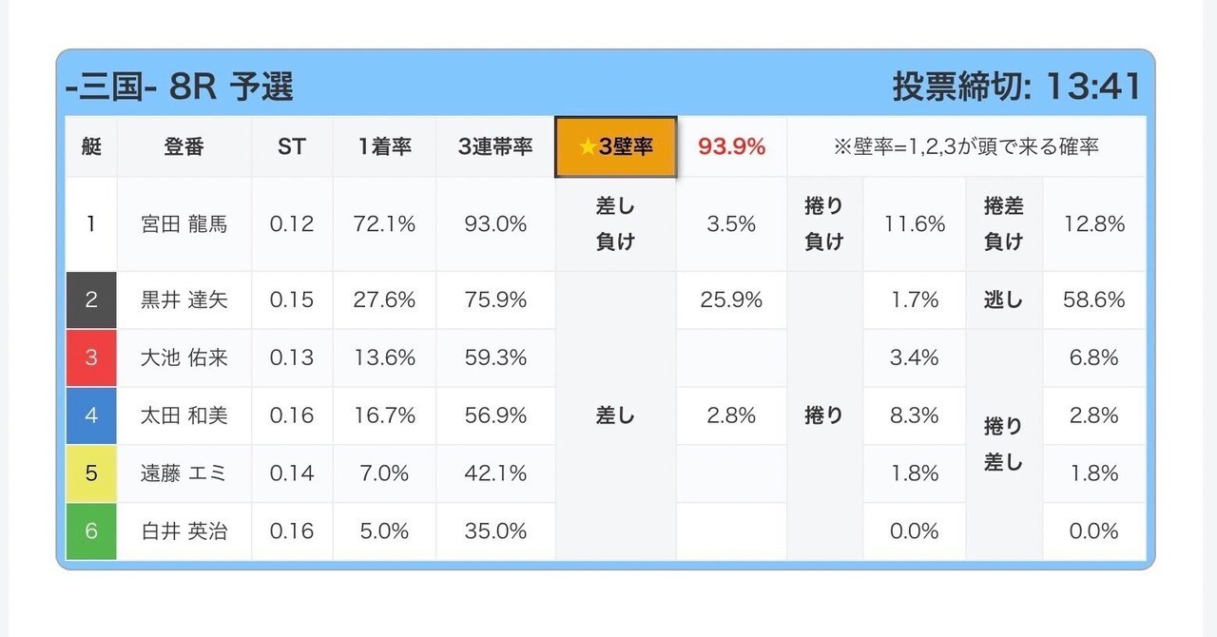1217x637 pixels.
Task: Open racer 白井 英治's name
Action: click(x=184, y=531)
